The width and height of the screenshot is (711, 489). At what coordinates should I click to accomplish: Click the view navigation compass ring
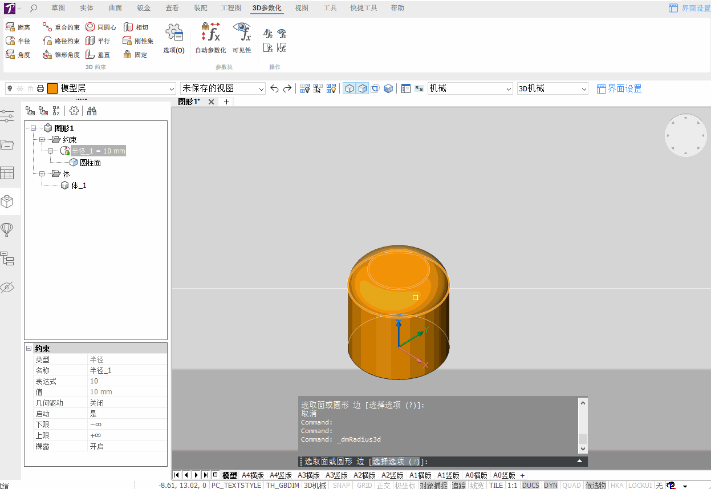[x=686, y=135]
